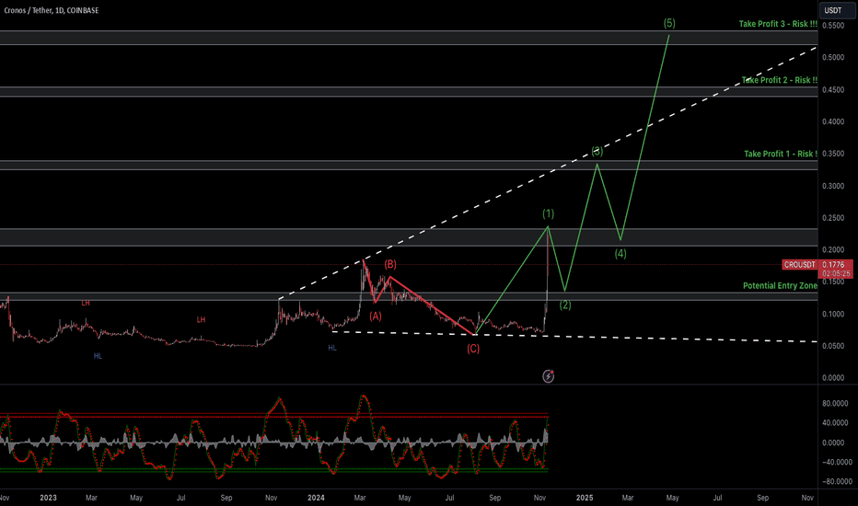Click the 0.1000 price axis label
Viewport: 858px width, 506px height.
point(833,314)
